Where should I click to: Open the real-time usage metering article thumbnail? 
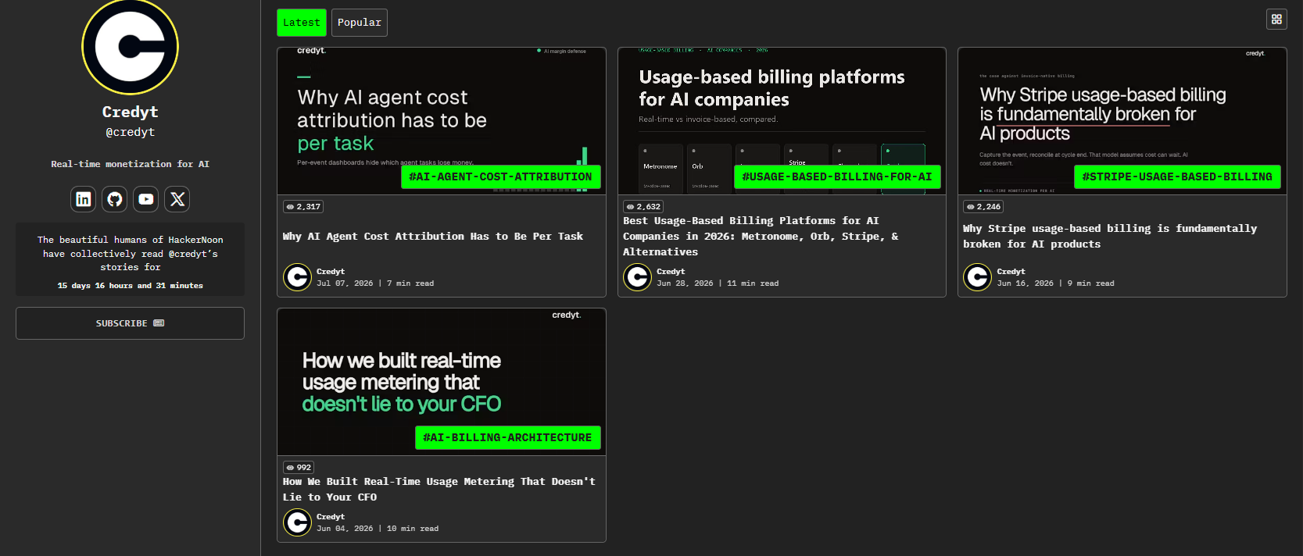point(442,382)
